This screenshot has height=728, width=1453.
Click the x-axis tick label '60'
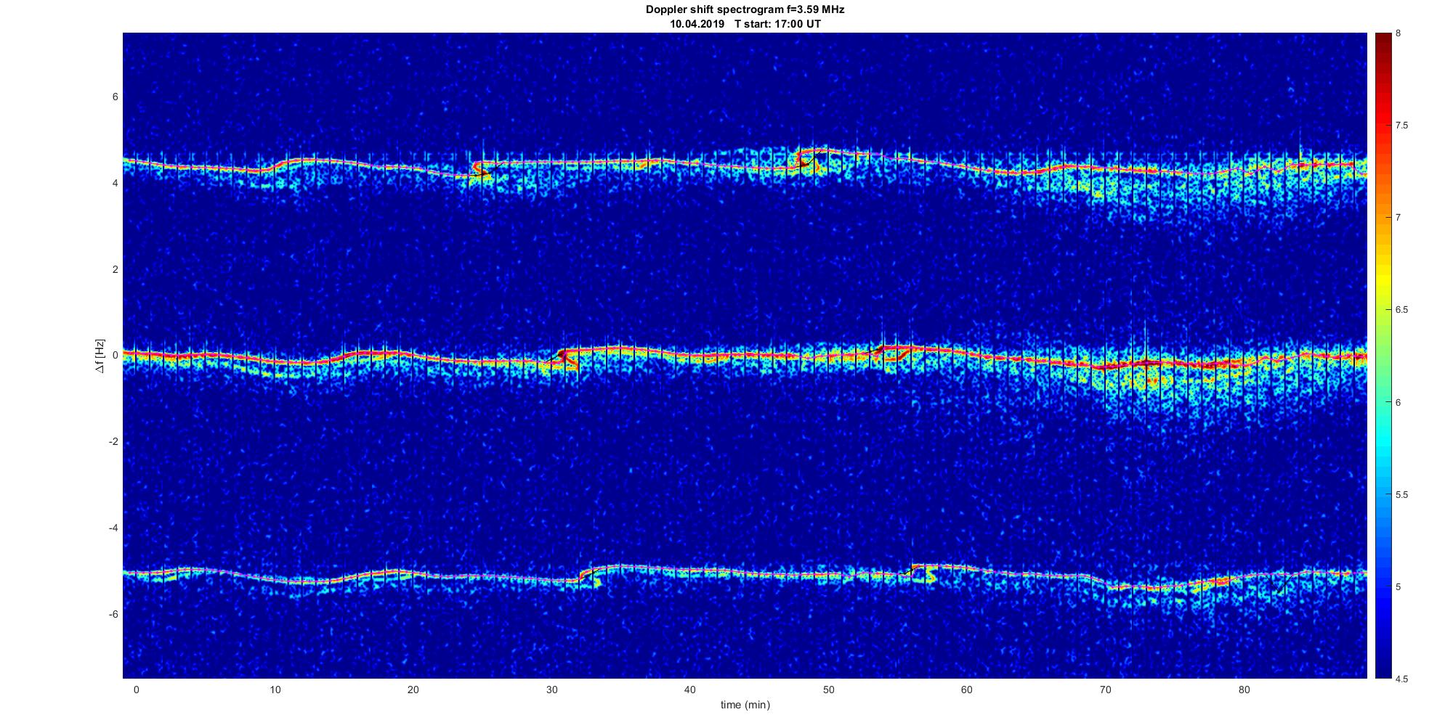(967, 690)
